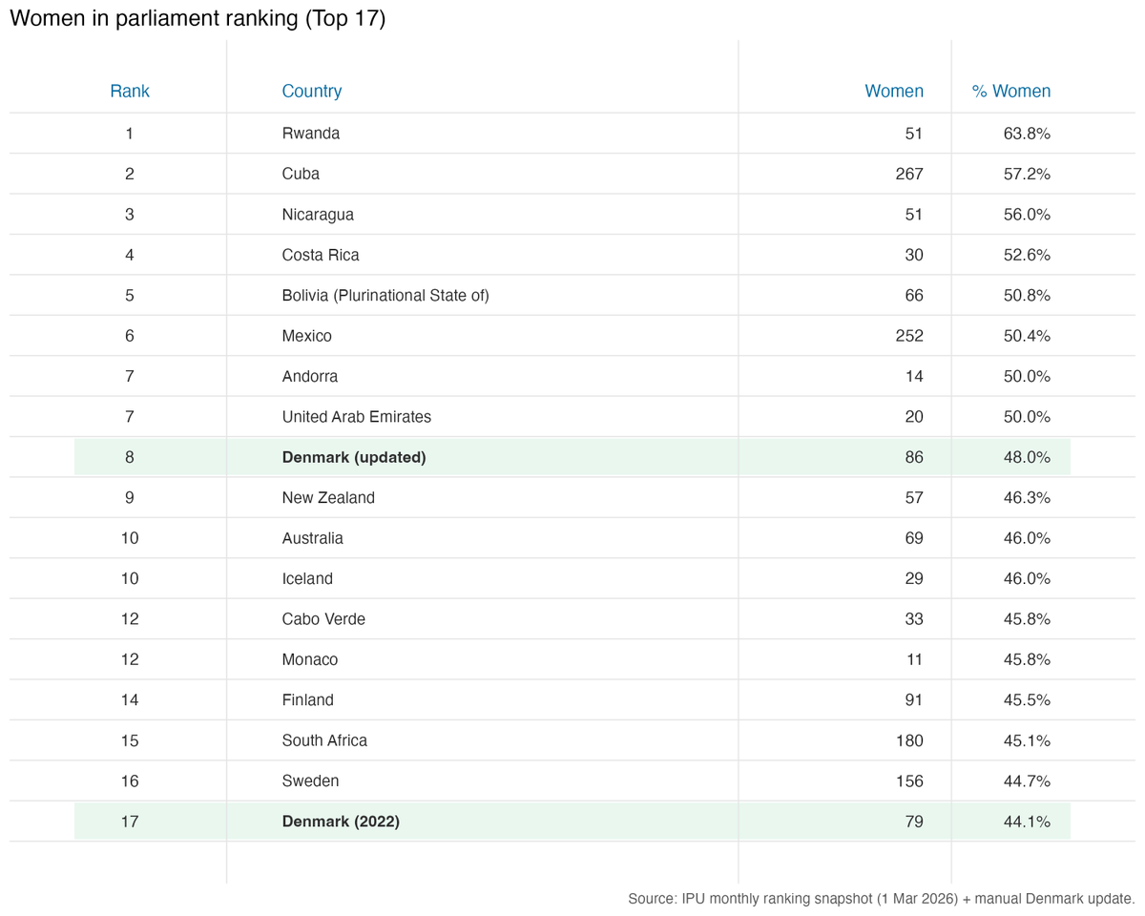This screenshot has width=1145, height=916.
Task: Click highlighted Denmark (2022) row
Action: click(572, 822)
